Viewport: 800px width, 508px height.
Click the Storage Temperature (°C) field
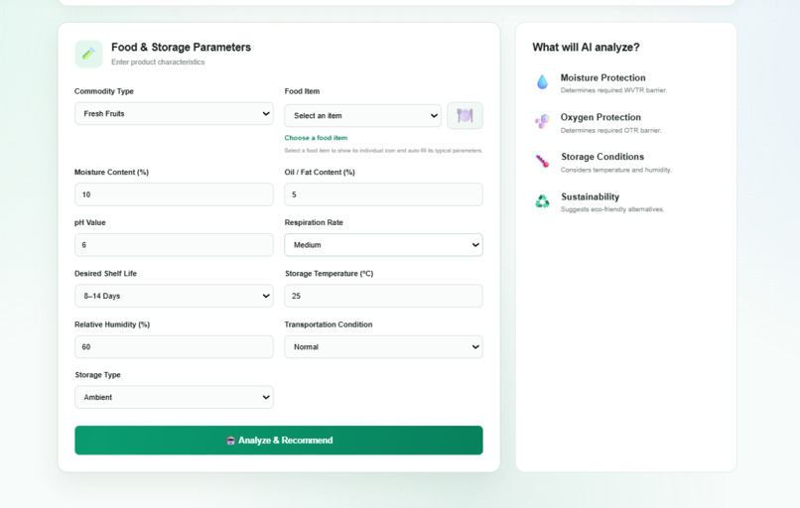click(384, 296)
